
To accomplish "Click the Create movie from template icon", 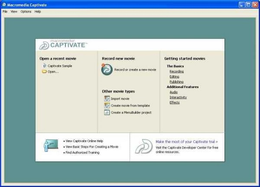I will (107, 105).
